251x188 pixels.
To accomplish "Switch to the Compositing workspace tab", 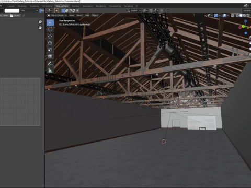I will coord(115,6).
